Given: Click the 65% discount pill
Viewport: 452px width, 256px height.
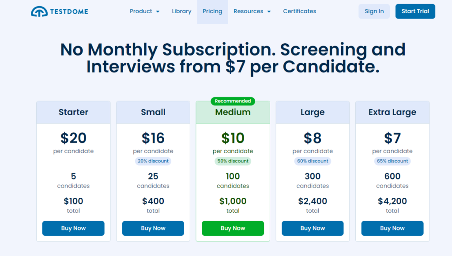Looking at the screenshot, I should coord(392,161).
